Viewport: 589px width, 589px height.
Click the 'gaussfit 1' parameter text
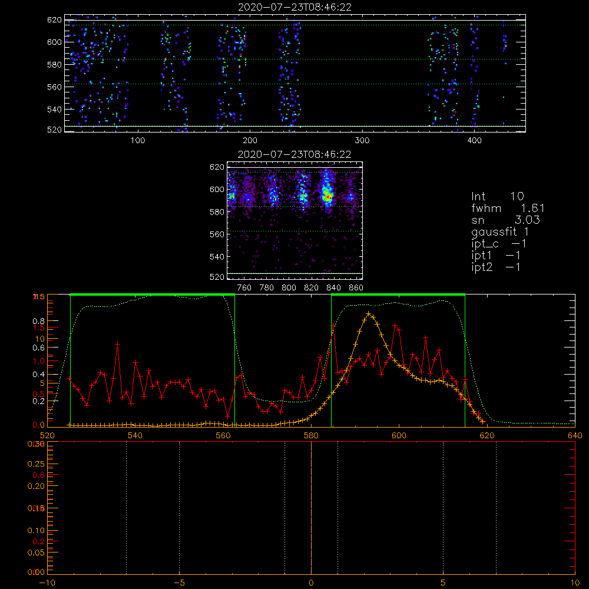coord(500,231)
